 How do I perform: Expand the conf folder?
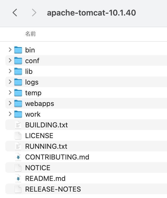[x=10, y=60]
